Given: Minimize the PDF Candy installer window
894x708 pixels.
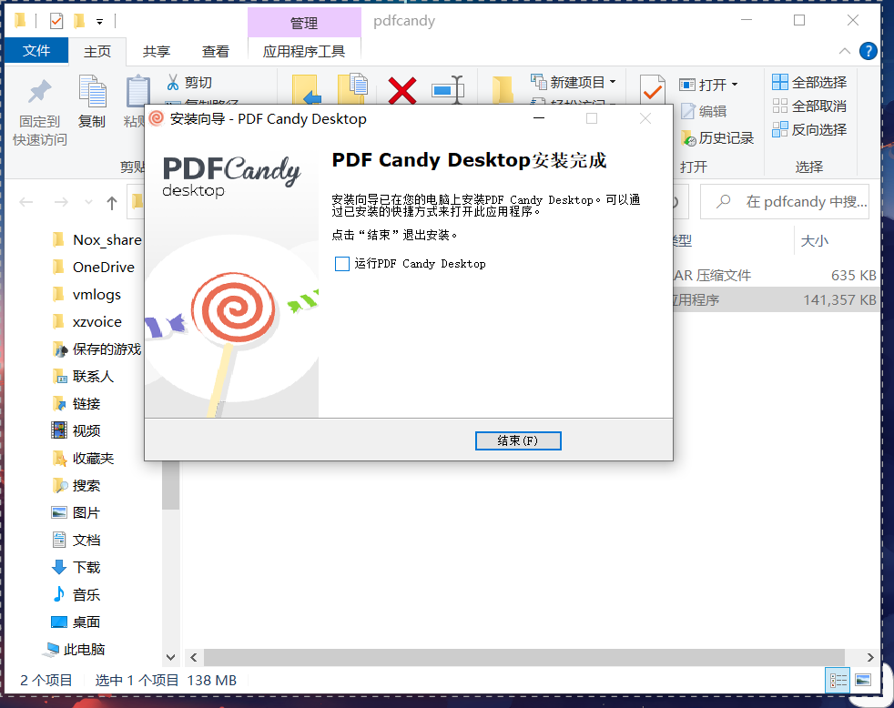Looking at the screenshot, I should (539, 118).
